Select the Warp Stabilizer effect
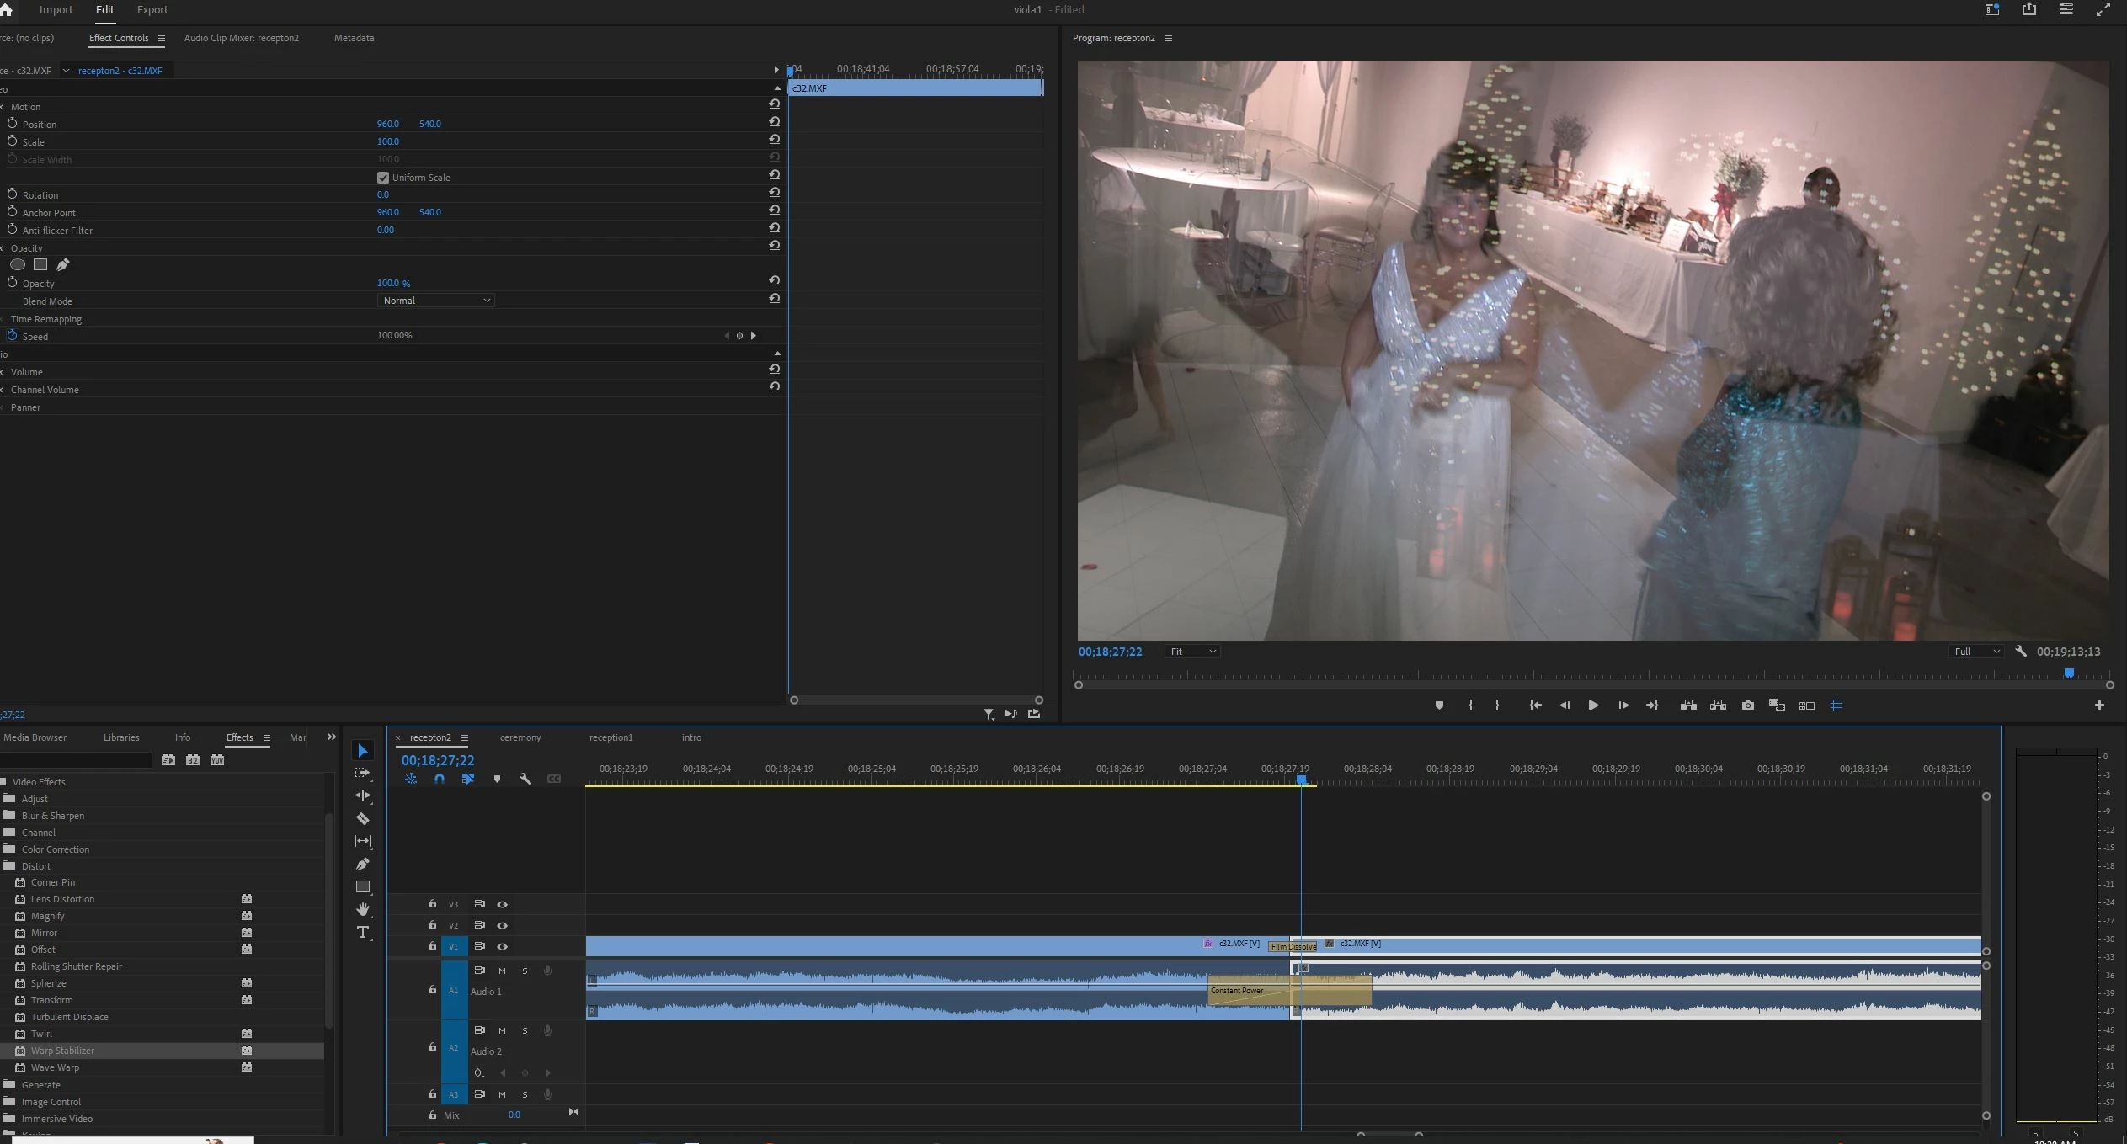 click(62, 1051)
